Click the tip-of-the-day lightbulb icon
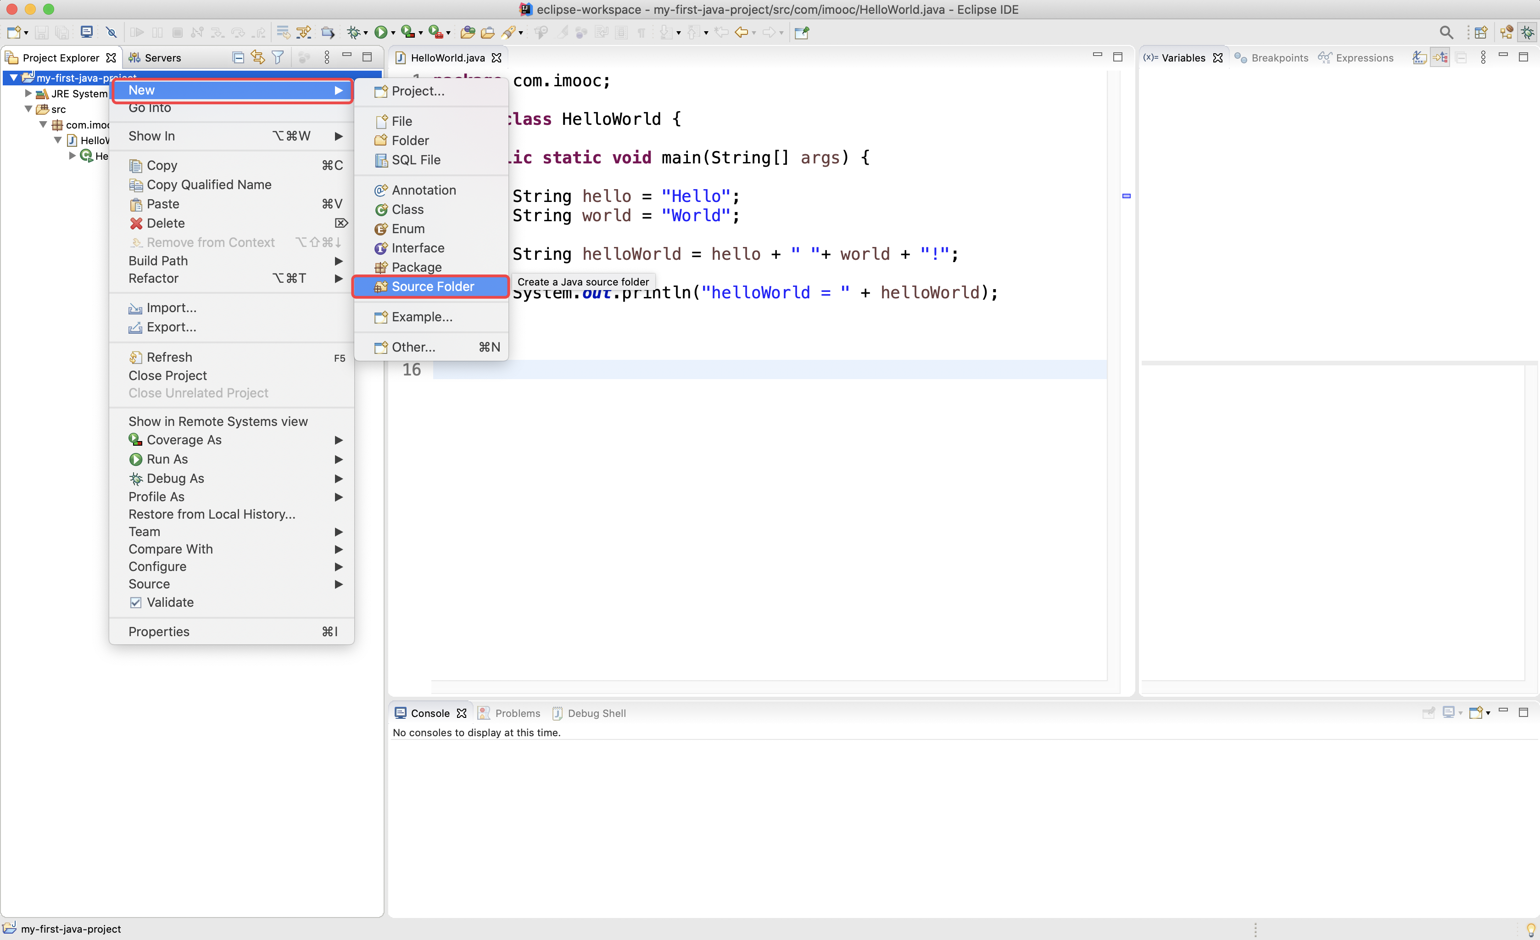The width and height of the screenshot is (1540, 940). tap(1531, 929)
